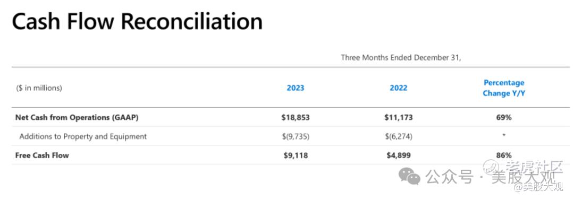Image resolution: width=574 pixels, height=200 pixels.
Task: Click the $9,118 free cash flow value
Action: coord(296,155)
